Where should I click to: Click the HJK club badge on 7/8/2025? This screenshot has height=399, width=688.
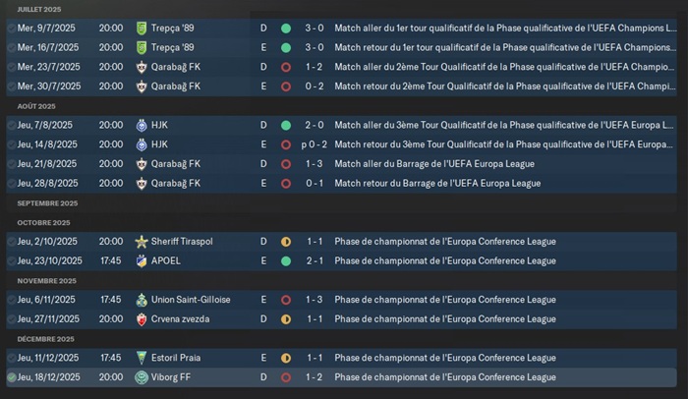(142, 125)
